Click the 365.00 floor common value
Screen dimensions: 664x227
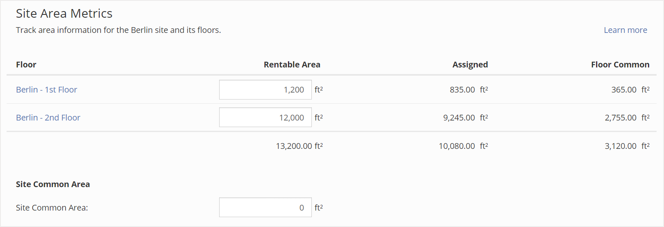click(x=624, y=90)
